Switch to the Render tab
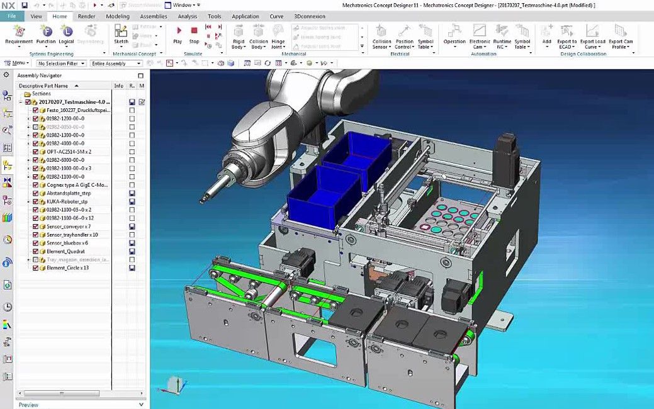Viewport: 654px width, 409px height. point(87,16)
